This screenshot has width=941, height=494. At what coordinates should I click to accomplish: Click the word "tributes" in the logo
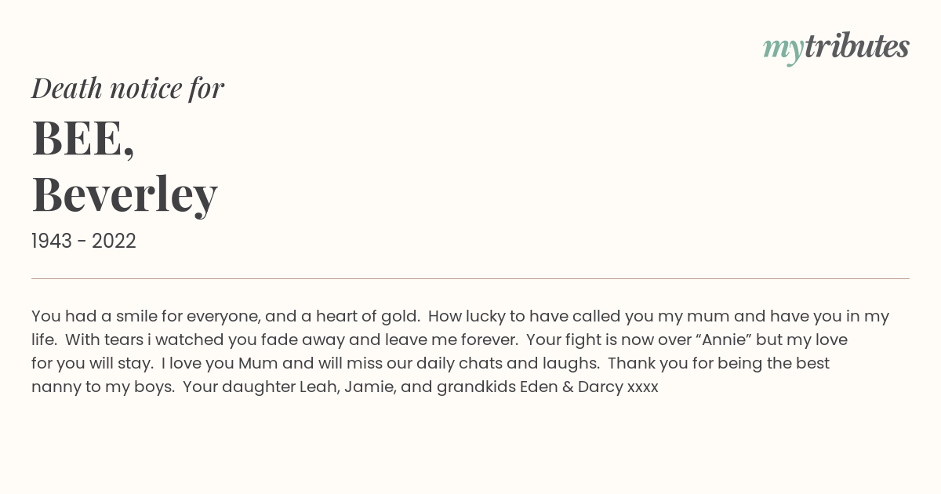click(x=857, y=46)
